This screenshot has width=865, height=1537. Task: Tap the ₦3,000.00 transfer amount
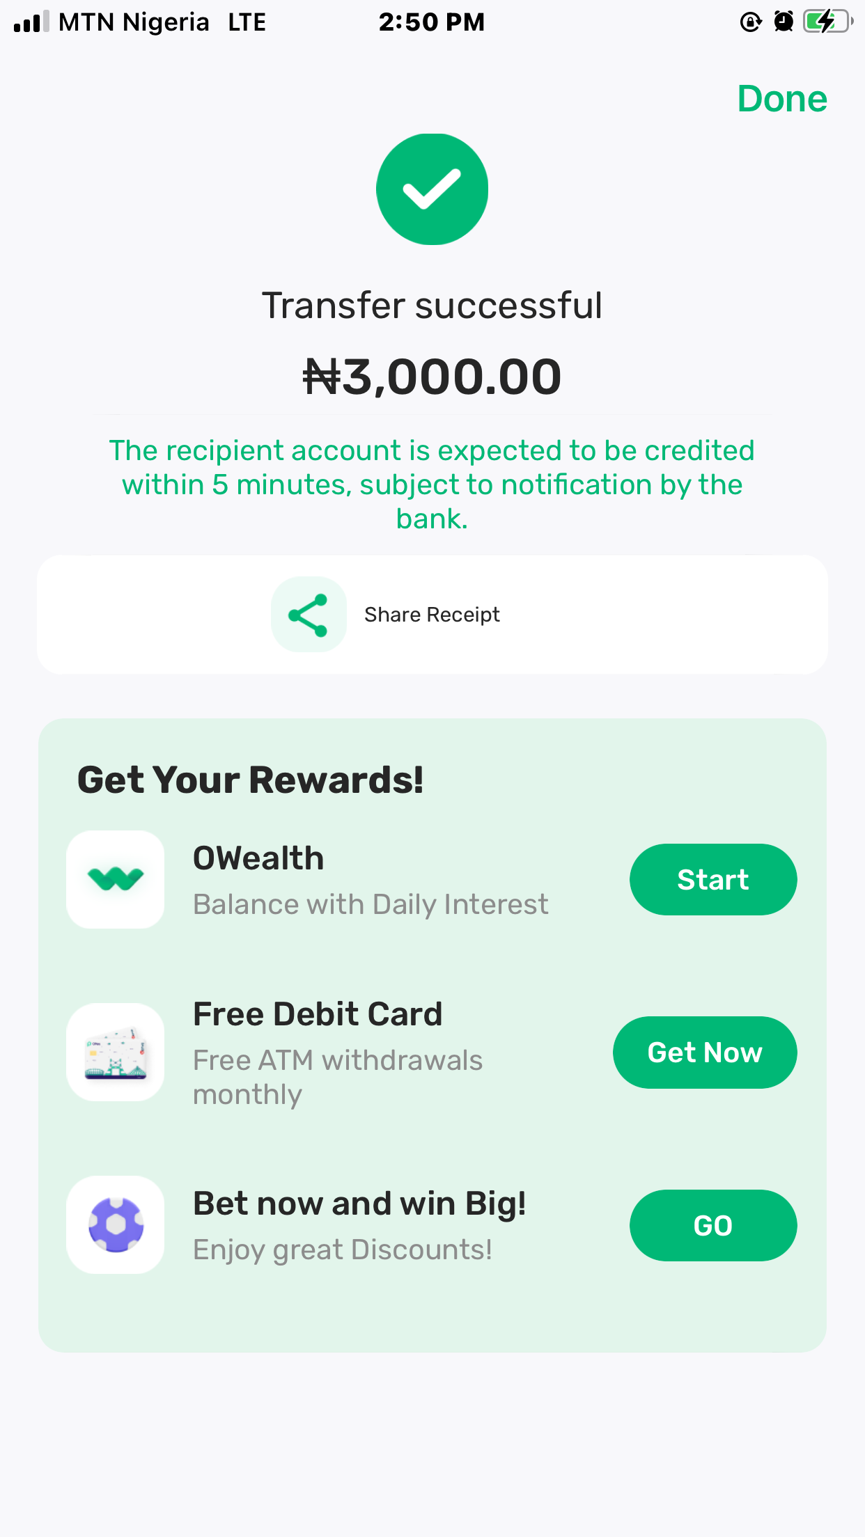pyautogui.click(x=432, y=377)
